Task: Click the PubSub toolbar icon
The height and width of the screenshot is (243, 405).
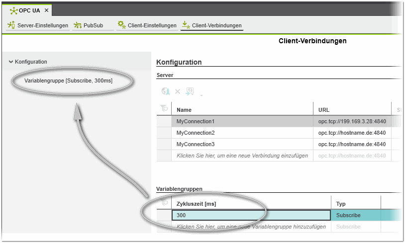Action: pos(78,25)
